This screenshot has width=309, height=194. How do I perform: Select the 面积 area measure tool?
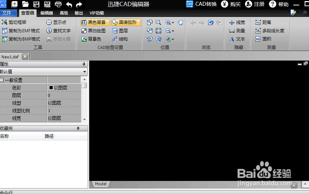(x=263, y=39)
